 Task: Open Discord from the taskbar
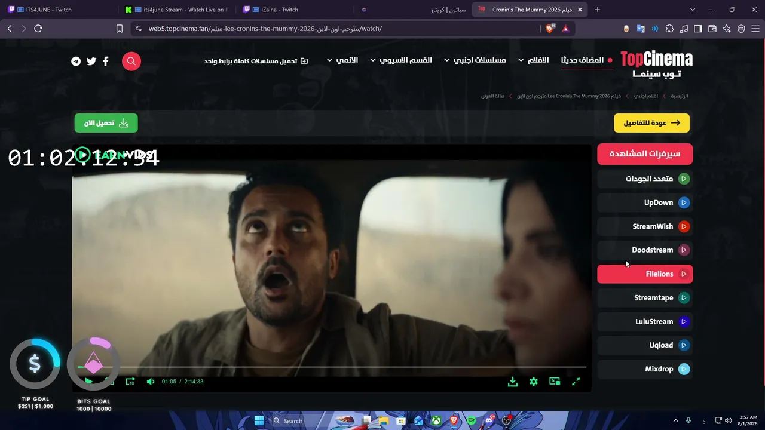[489, 421]
